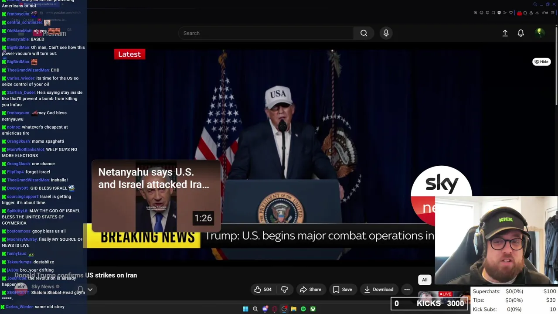The width and height of the screenshot is (558, 314).
Task: Toggle the channel notification bell
Action: 80,290
